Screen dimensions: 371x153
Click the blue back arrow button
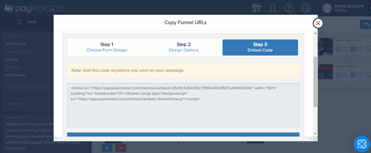click(x=365, y=24)
